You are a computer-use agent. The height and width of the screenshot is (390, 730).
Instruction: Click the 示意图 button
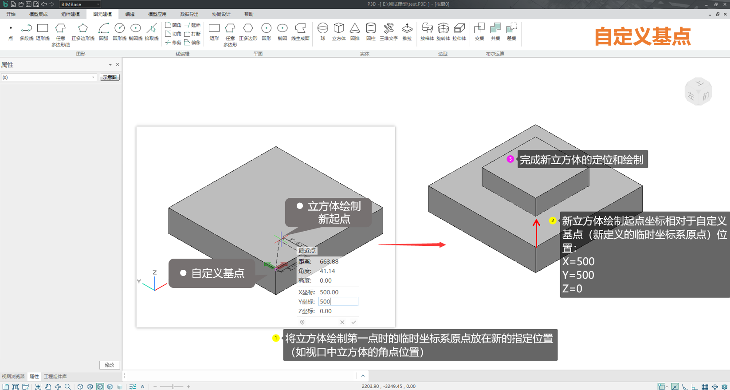pos(110,77)
